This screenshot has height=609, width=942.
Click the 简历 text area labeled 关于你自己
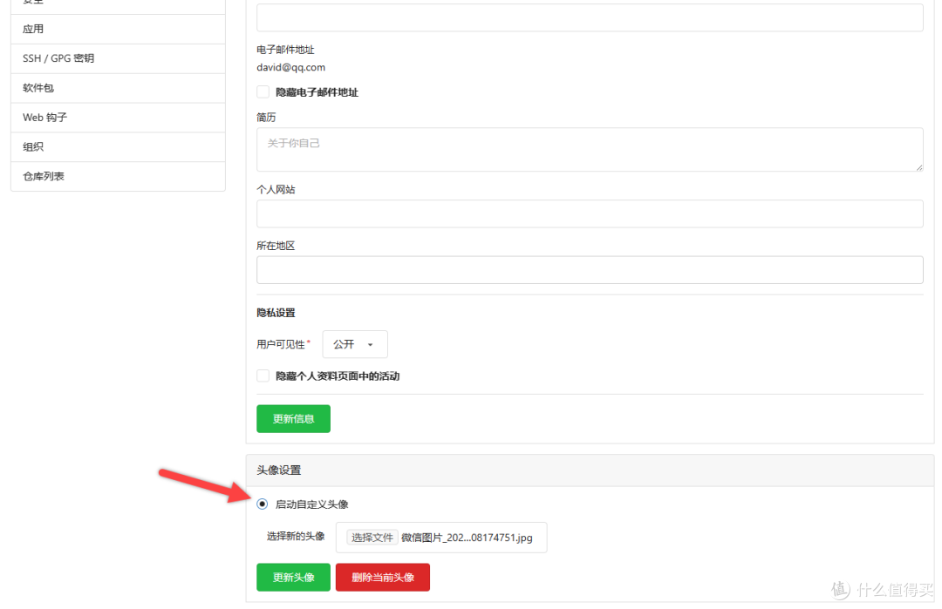(590, 149)
